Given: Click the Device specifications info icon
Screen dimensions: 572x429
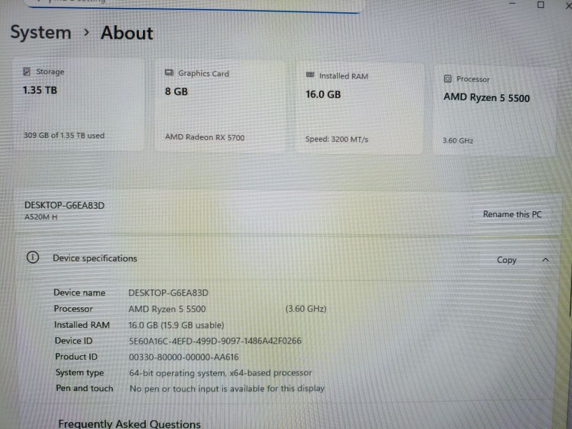Looking at the screenshot, I should [32, 257].
